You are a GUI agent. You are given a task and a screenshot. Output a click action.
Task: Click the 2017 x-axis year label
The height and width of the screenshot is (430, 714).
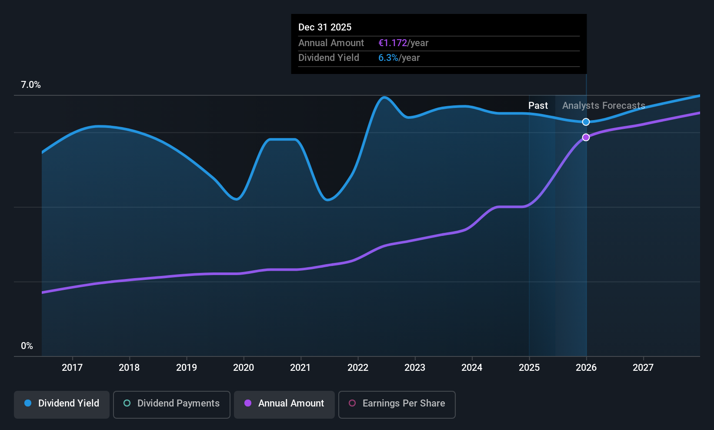pyautogui.click(x=72, y=367)
